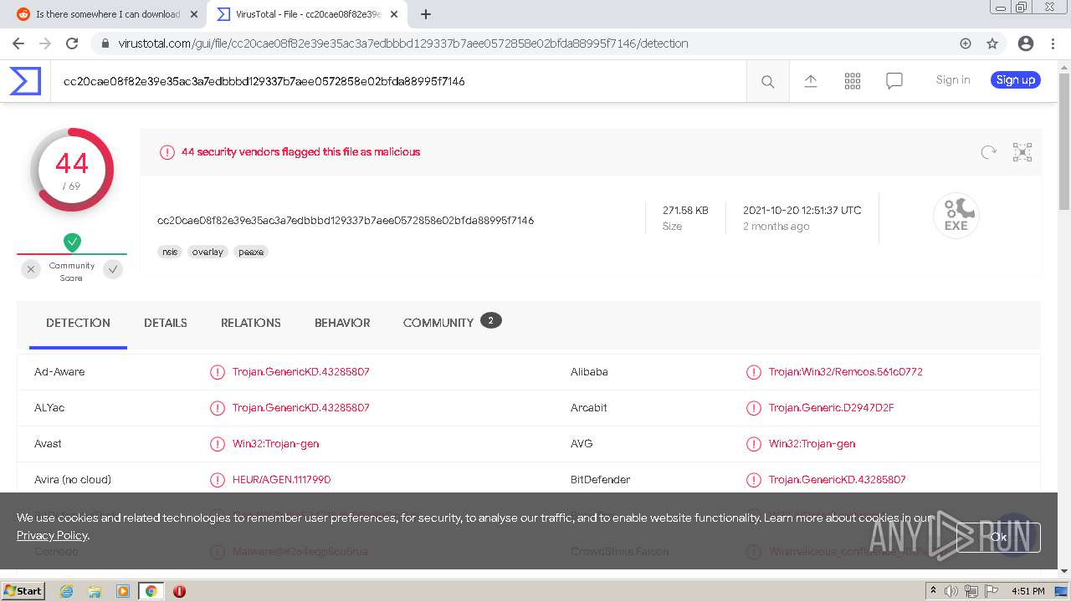
Task: Click the Windows Start button
Action: [23, 591]
